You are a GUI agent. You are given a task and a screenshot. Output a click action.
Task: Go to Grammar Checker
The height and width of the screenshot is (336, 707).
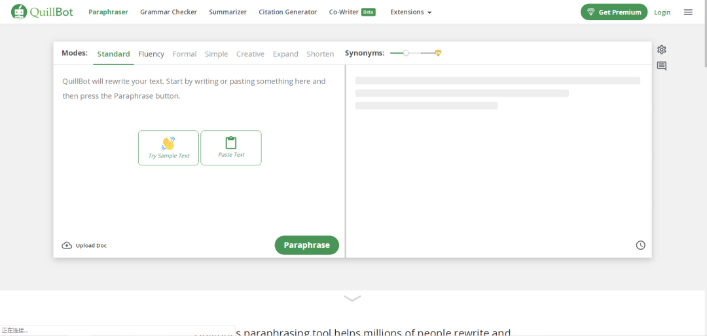[x=168, y=12]
